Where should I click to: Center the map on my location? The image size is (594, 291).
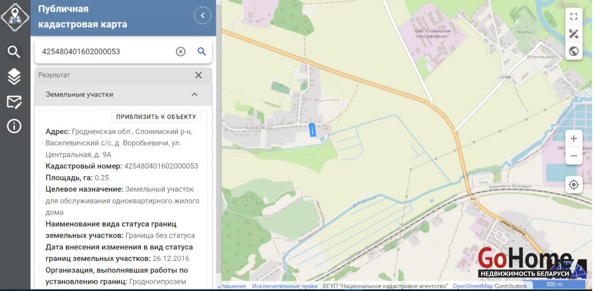[x=574, y=185]
